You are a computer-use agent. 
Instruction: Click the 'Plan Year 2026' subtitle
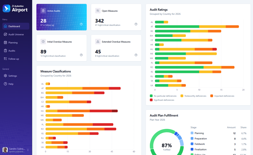coord(157,120)
